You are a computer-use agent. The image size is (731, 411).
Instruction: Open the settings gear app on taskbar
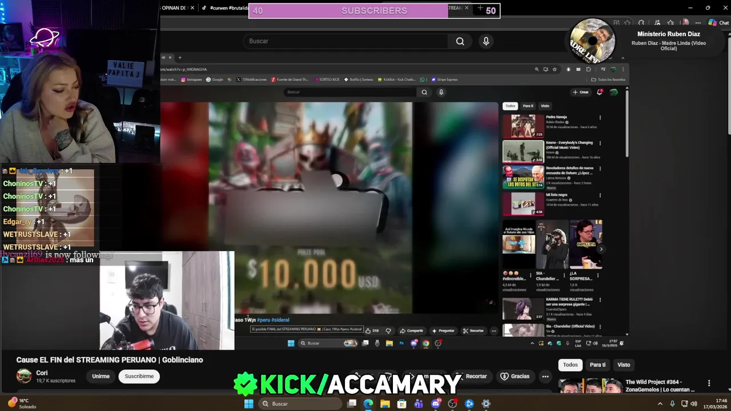486,404
